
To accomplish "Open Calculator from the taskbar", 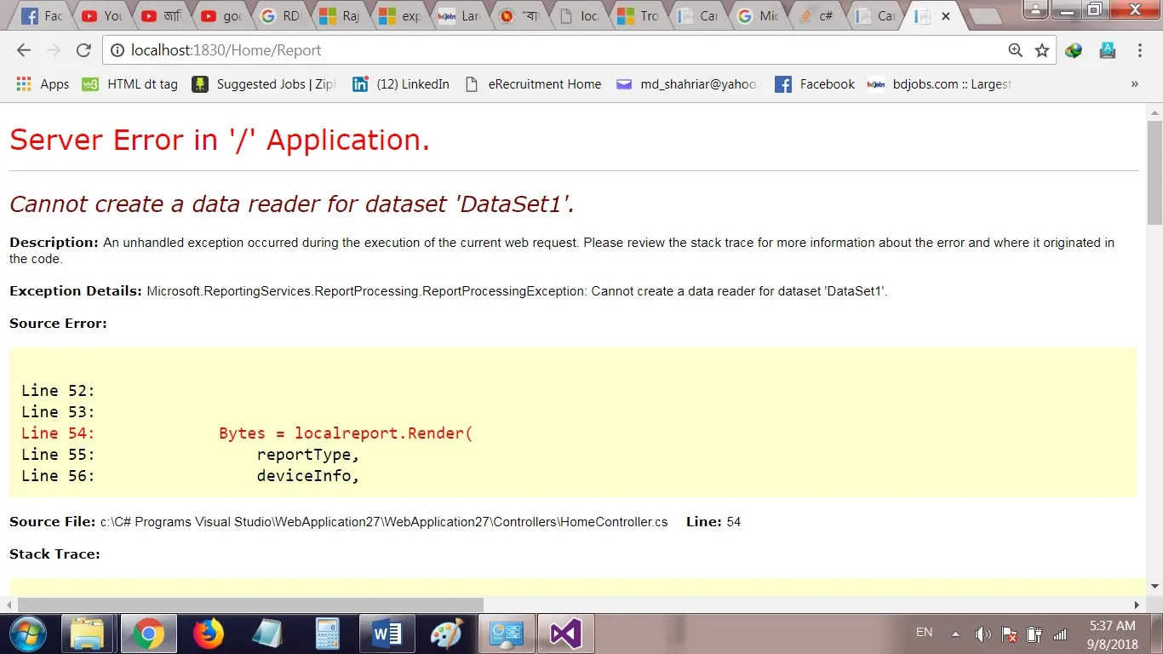I will [x=327, y=634].
